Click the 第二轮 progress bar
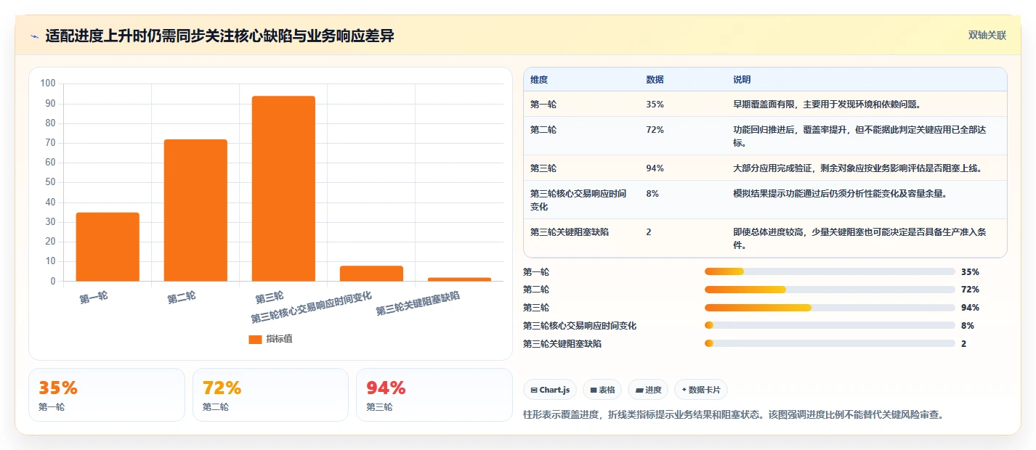 pyautogui.click(x=830, y=290)
